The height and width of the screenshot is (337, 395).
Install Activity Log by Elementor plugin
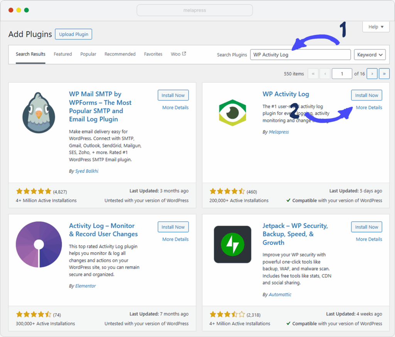[x=173, y=227]
